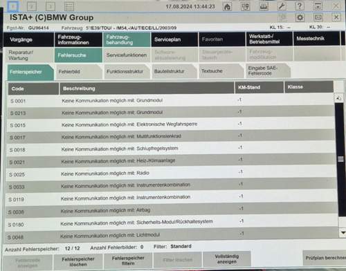Click Fehlerspeicher filtern button
This screenshot has height=271, width=346.
click(128, 261)
